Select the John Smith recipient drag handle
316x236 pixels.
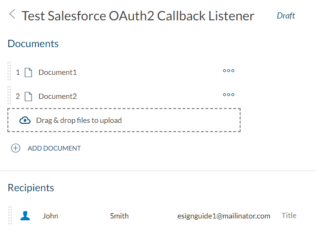10,215
